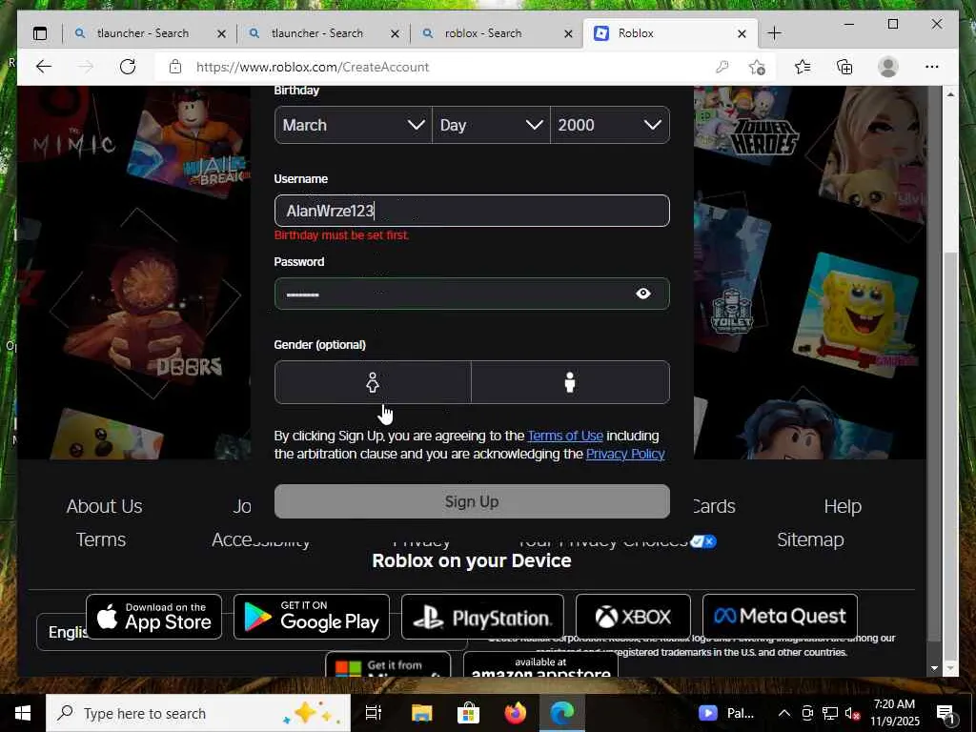Screen dimensions: 976x732
Task: Select the male gender option
Action: 570,382
